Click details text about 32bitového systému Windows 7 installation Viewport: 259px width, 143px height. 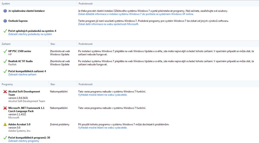point(153,11)
